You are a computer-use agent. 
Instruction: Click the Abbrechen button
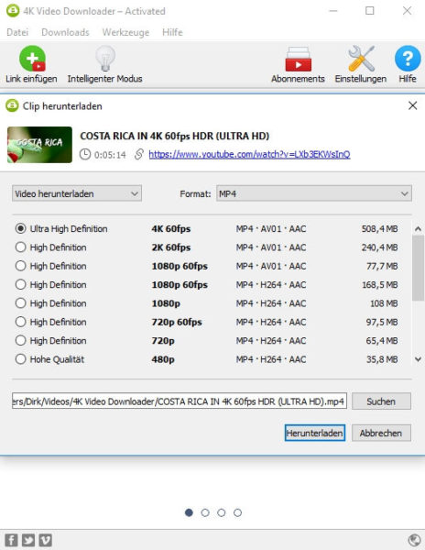(381, 433)
